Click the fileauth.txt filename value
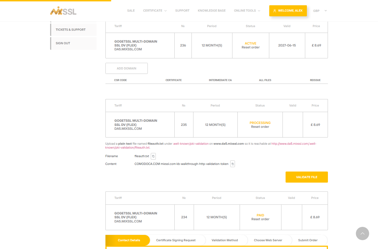Image resolution: width=378 pixels, height=249 pixels. pyautogui.click(x=142, y=156)
